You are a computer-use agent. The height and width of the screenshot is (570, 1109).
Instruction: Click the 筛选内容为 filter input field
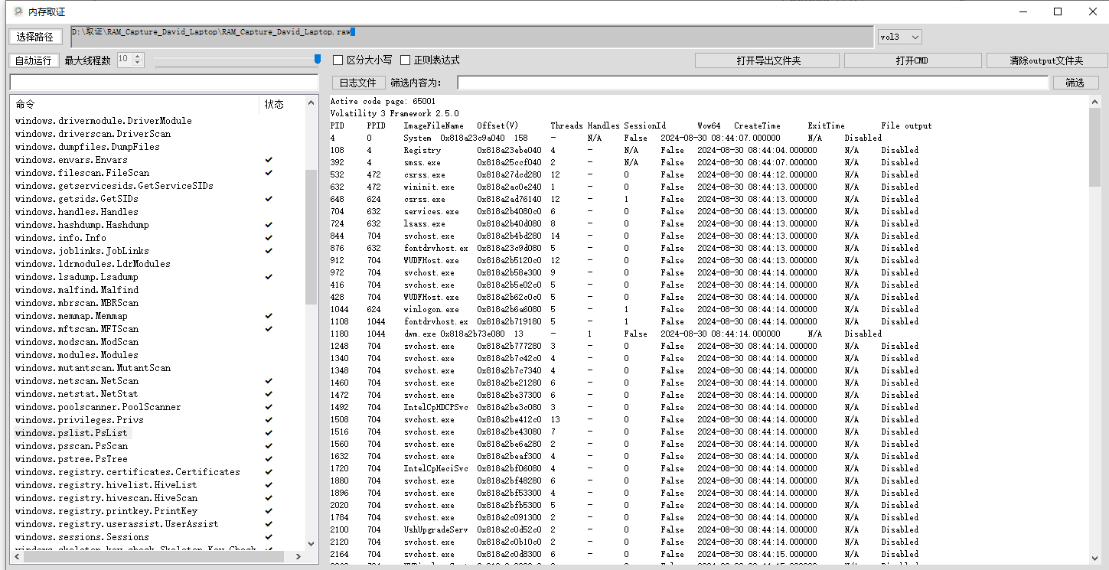[x=752, y=83]
